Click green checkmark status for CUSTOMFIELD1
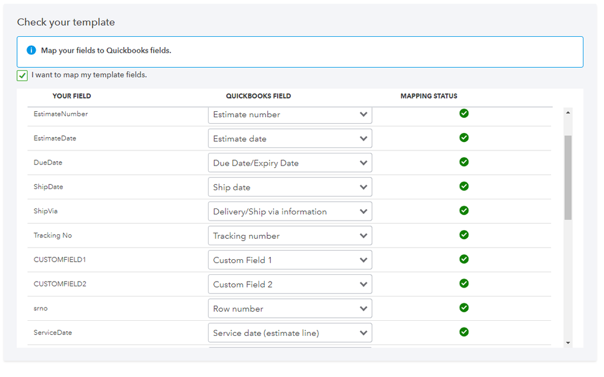 [464, 259]
